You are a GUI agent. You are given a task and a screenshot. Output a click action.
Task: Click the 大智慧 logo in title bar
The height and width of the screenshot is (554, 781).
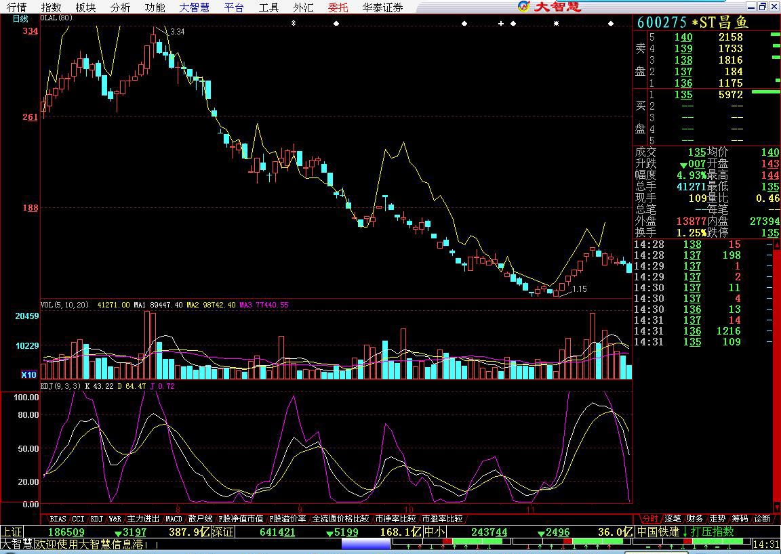pos(549,7)
